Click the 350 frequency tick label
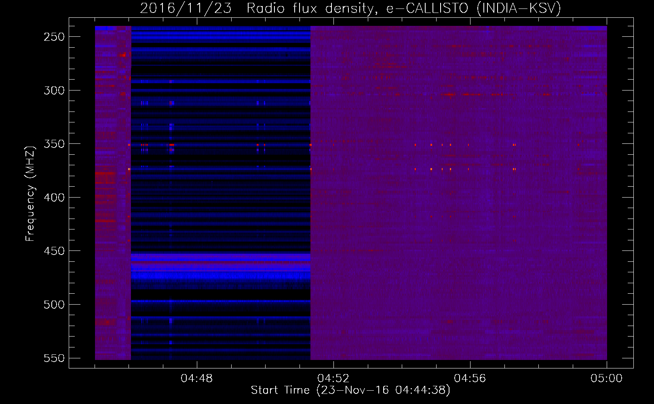 (54, 144)
